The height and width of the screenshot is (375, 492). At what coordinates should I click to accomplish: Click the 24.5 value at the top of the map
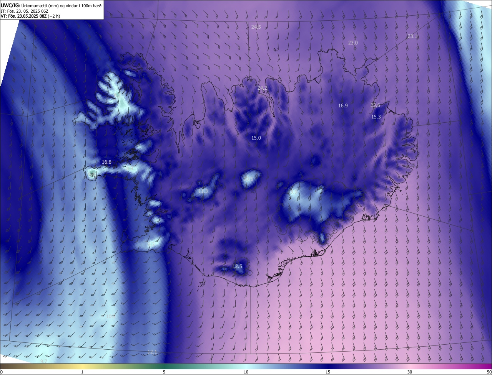(256, 27)
